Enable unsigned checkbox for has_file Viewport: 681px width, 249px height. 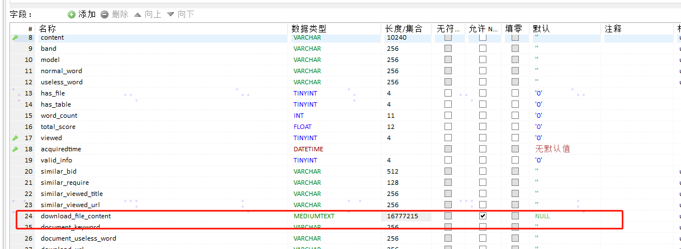point(448,93)
